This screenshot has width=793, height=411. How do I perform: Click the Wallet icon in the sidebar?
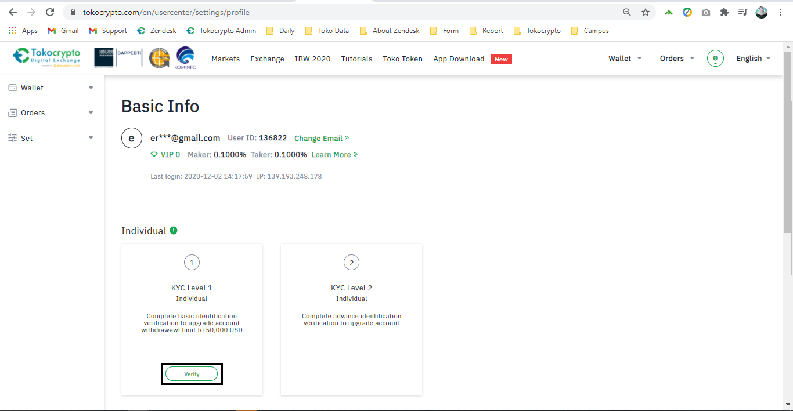point(12,88)
